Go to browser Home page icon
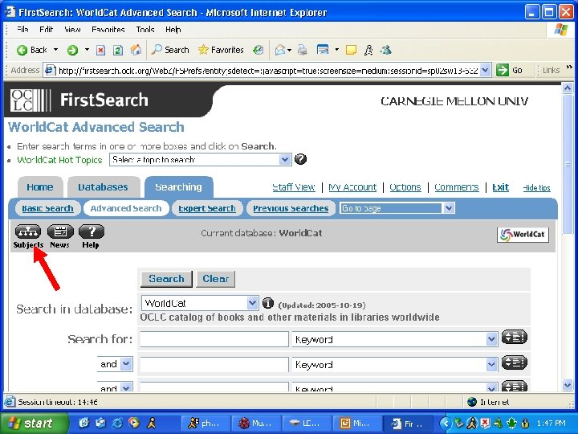 pos(136,50)
